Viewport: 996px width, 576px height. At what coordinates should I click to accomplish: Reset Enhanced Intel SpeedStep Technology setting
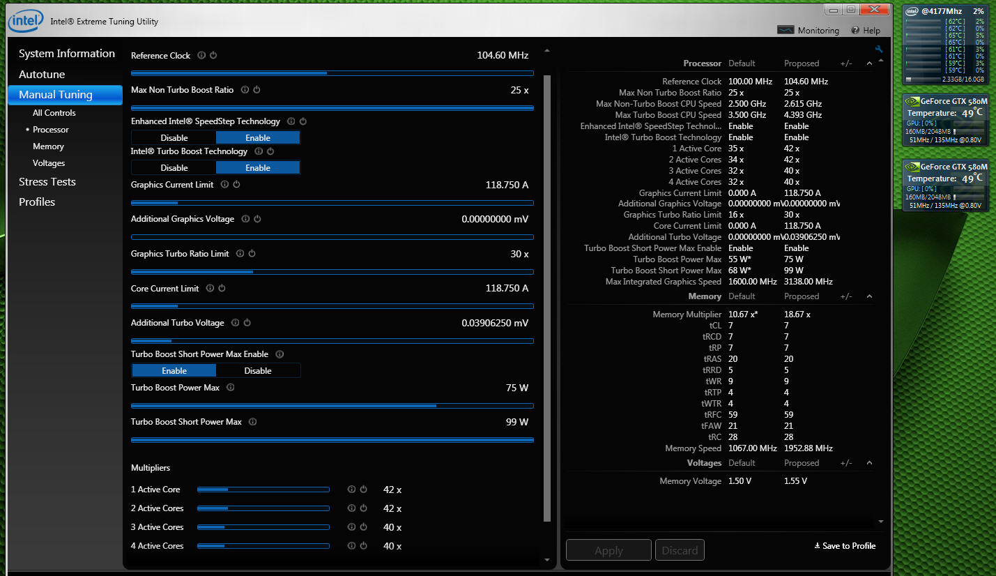click(x=302, y=121)
